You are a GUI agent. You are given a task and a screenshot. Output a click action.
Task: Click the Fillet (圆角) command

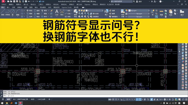pos(44,14)
